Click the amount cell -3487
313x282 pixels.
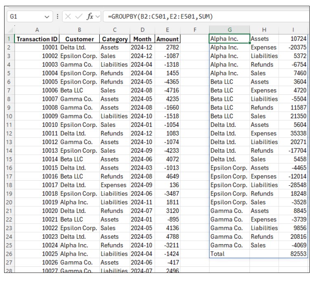167,194
